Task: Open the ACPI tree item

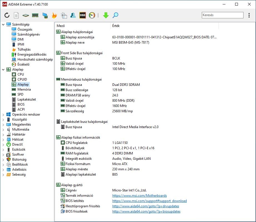Action: [21, 109]
